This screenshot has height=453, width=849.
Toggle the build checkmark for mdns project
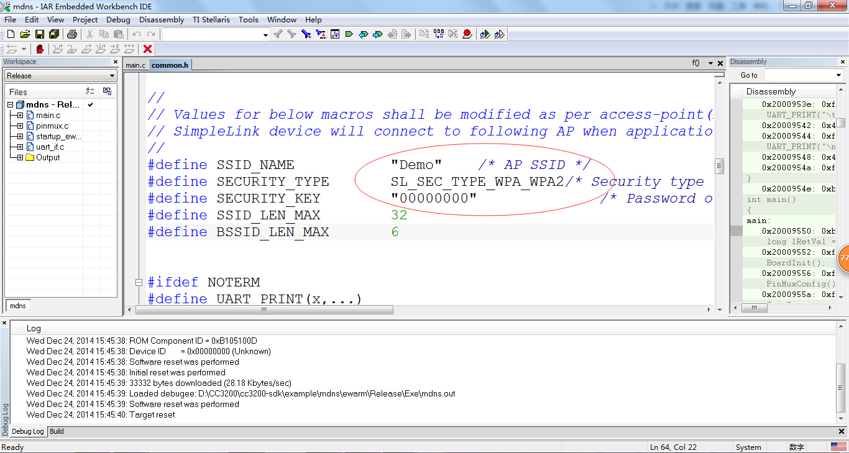[90, 105]
